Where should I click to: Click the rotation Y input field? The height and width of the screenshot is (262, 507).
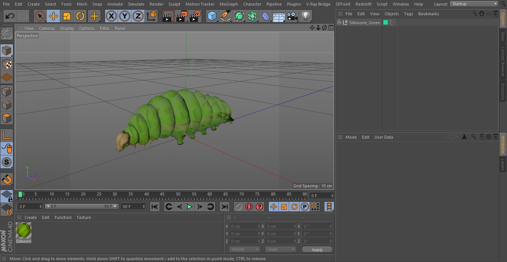click(317, 234)
